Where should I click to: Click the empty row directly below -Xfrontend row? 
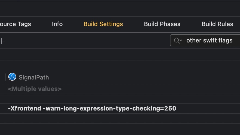click(x=109, y=118)
